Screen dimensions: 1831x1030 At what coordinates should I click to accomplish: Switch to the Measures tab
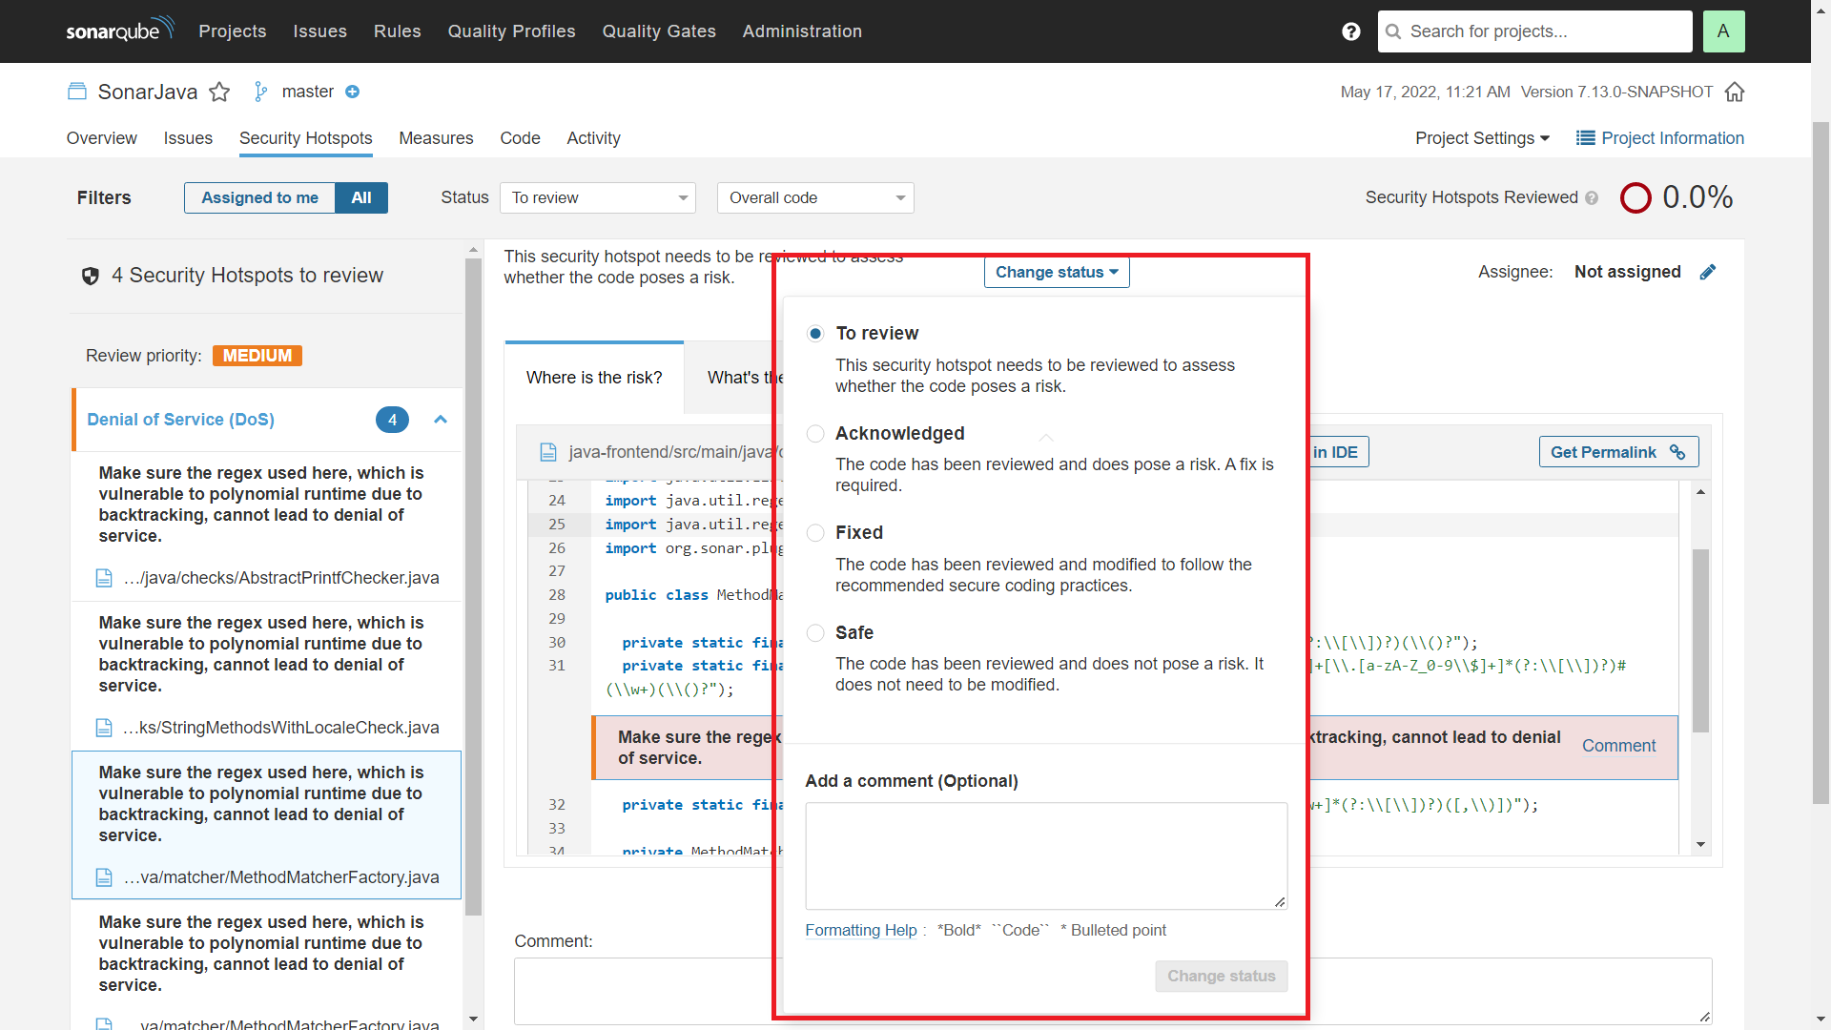point(436,138)
